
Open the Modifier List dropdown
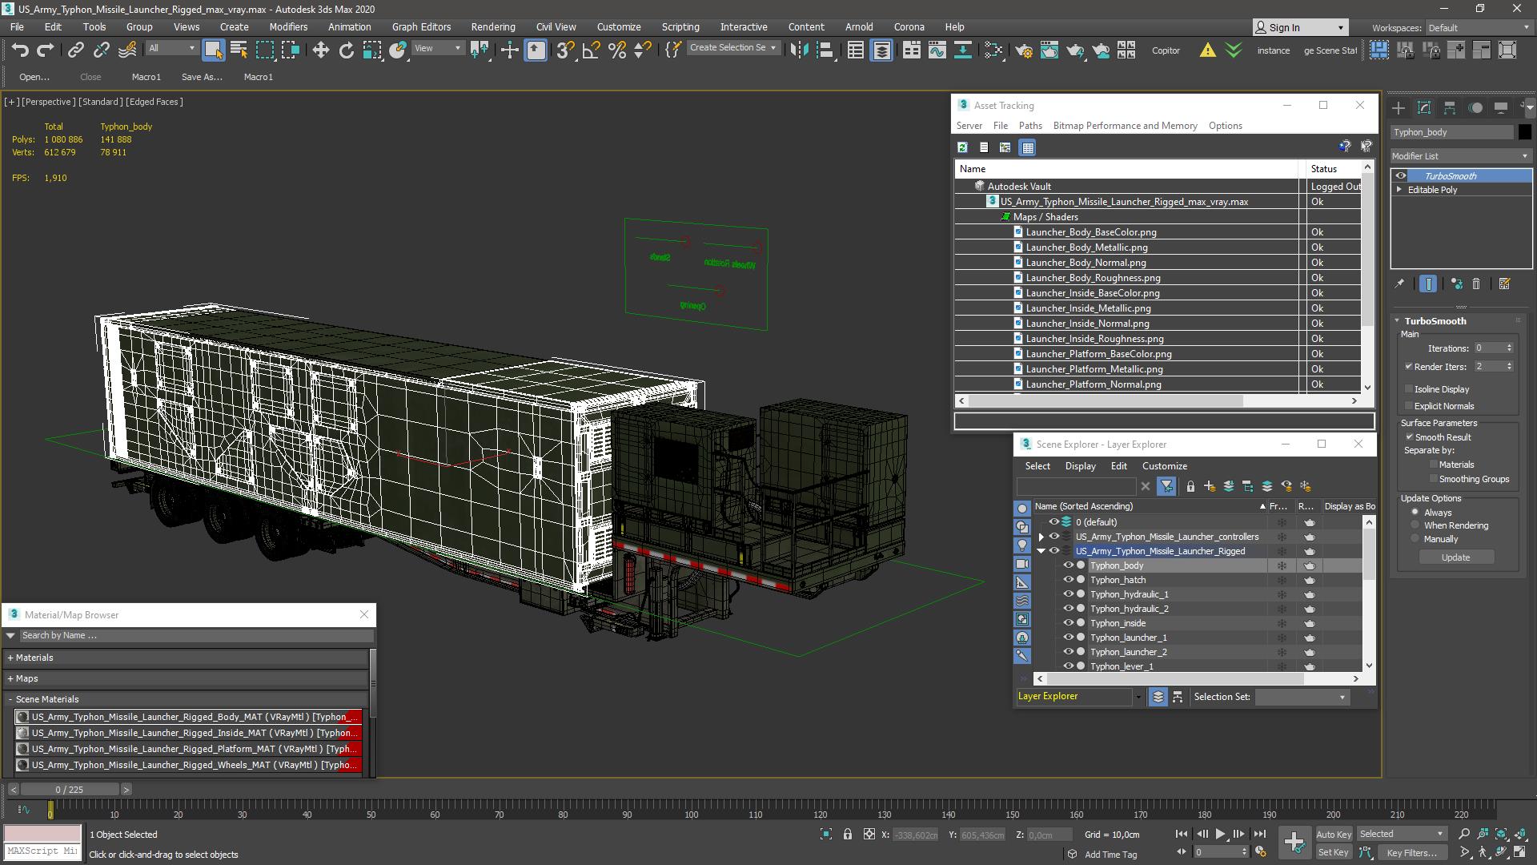(1460, 156)
